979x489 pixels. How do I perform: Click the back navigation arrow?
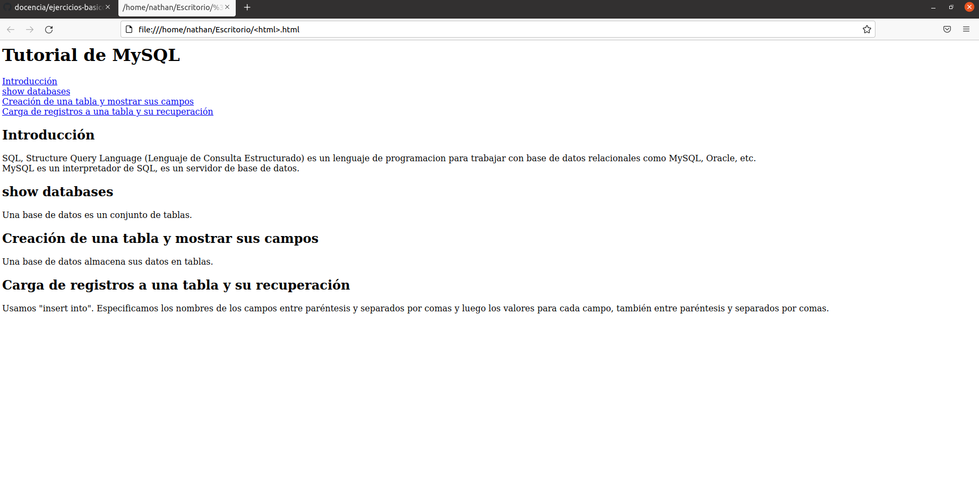pyautogui.click(x=11, y=29)
